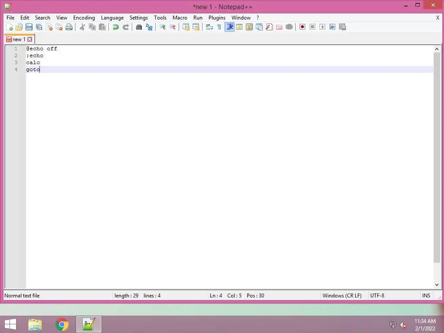This screenshot has height=333, width=444.
Task: Open the ? help menu
Action: [258, 17]
